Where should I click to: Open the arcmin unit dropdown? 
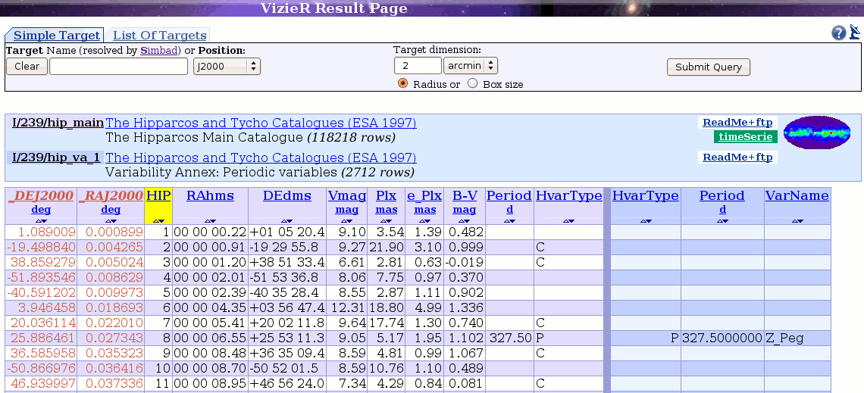pyautogui.click(x=470, y=66)
